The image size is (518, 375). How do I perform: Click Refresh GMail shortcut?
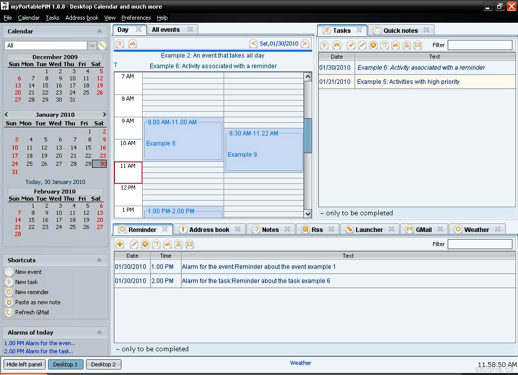(32, 312)
